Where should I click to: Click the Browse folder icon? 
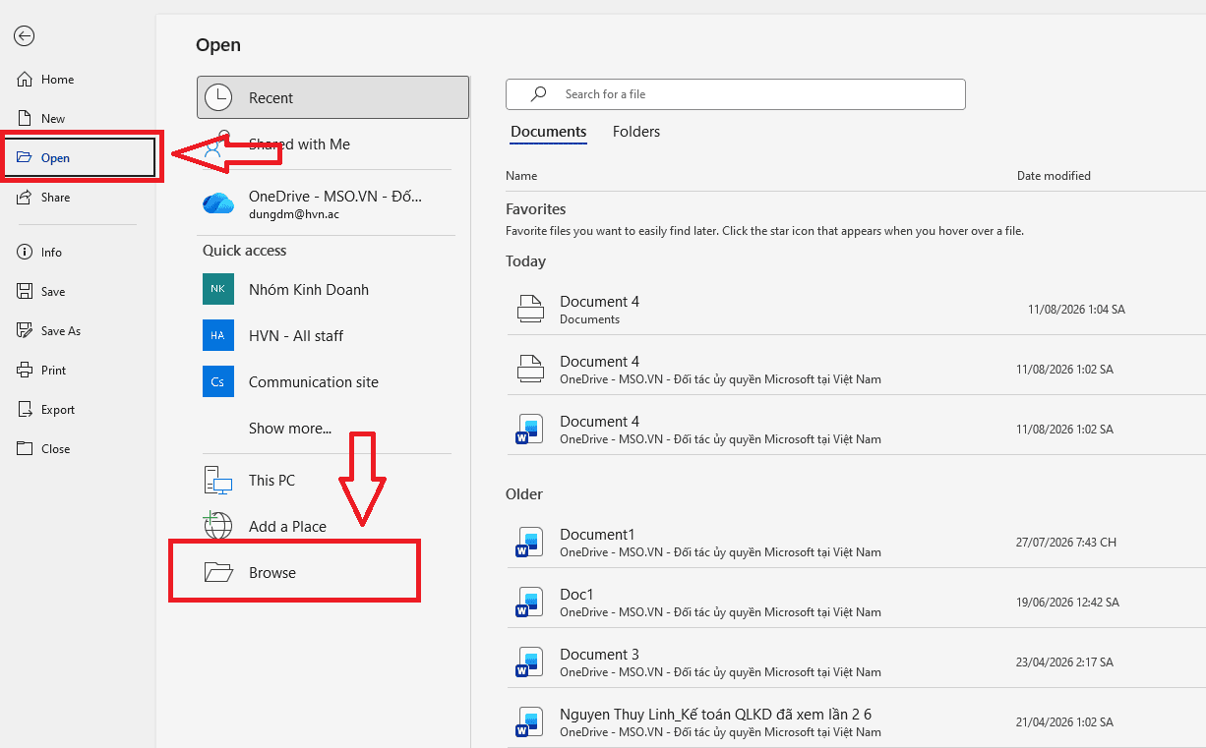pos(218,572)
